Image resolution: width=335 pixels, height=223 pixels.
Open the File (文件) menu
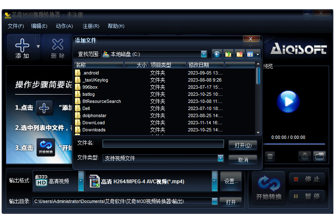point(16,26)
